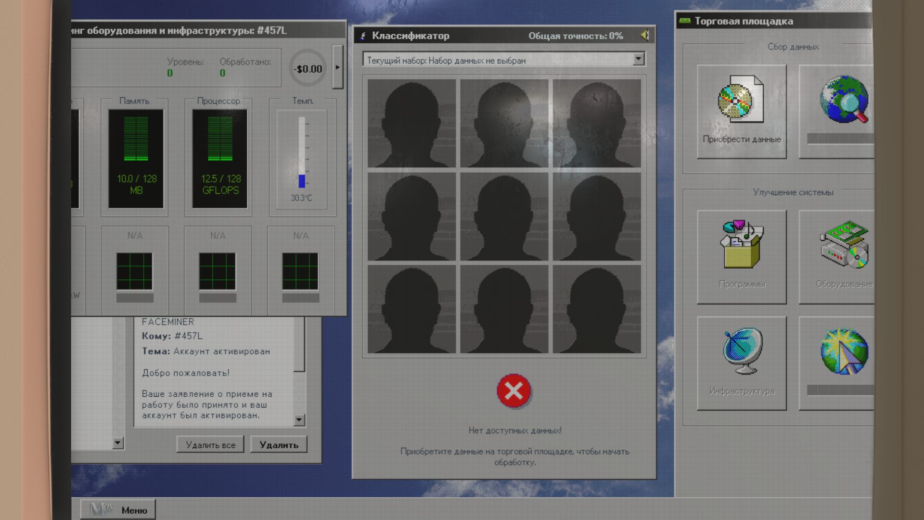Click the temperature thermometer gauge
This screenshot has width=924, height=520.
302,152
